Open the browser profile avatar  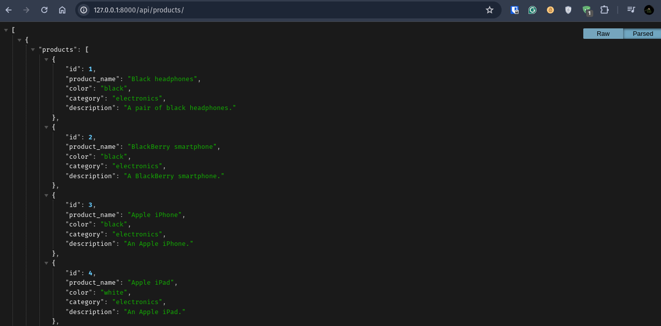(649, 10)
